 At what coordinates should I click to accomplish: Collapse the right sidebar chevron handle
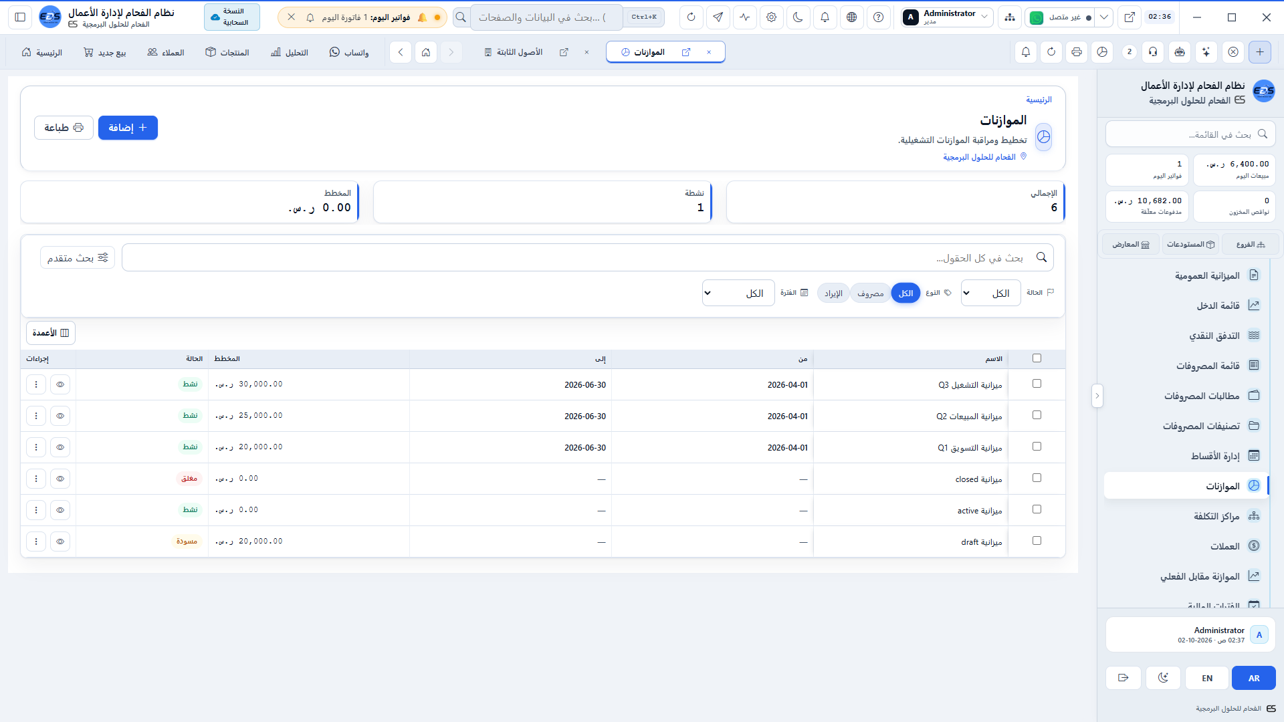coord(1097,396)
